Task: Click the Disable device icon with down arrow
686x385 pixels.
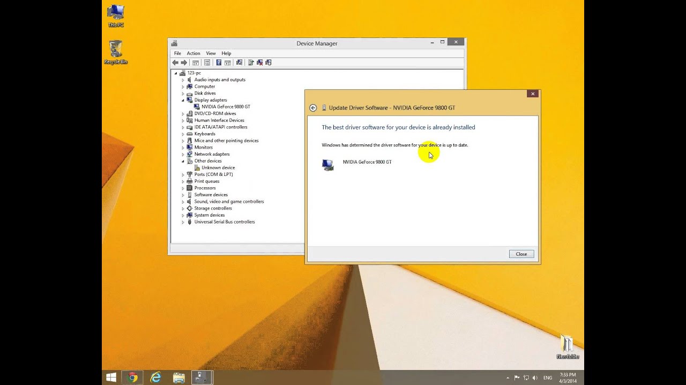Action: pos(269,63)
